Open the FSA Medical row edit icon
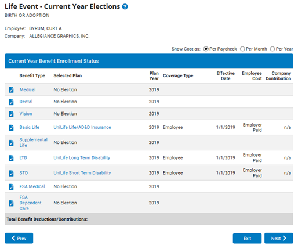Viewport: 298px width, 252px height. [x=11, y=187]
